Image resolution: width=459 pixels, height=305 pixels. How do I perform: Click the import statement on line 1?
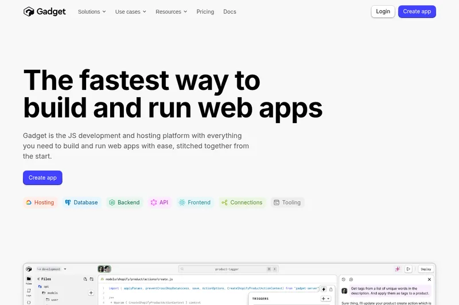(213, 288)
